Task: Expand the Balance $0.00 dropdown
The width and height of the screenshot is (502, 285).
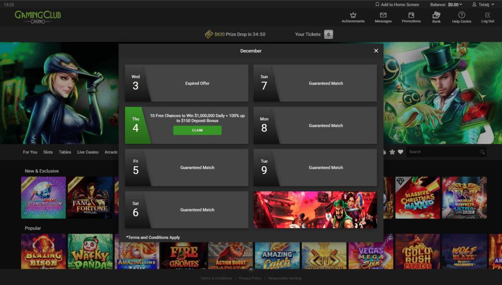Action: pos(446,5)
